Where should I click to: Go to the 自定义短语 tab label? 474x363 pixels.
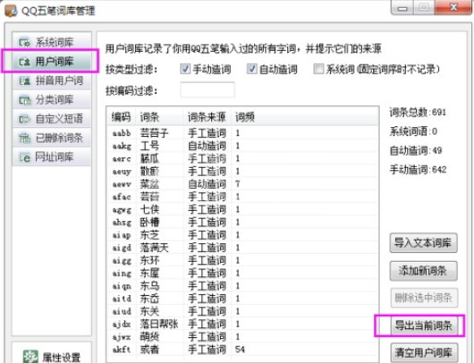point(59,119)
